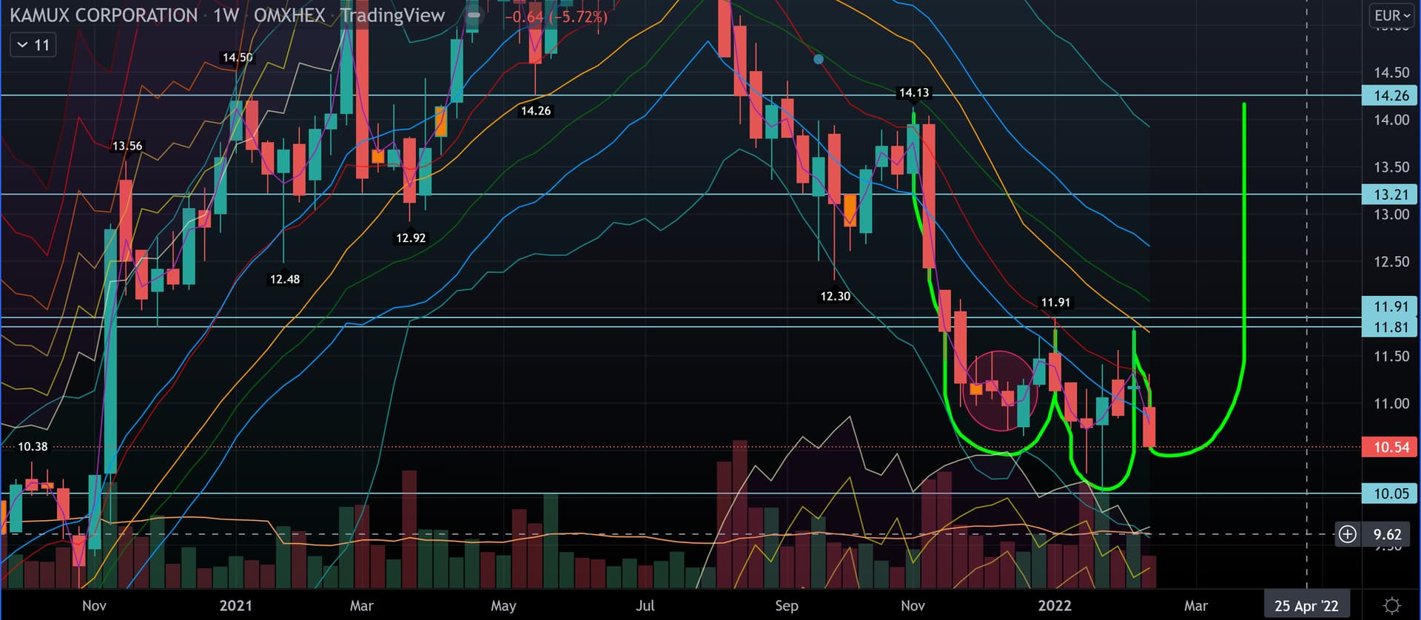The height and width of the screenshot is (620, 1421).
Task: Click the 12.30 low price marker
Action: (x=835, y=296)
